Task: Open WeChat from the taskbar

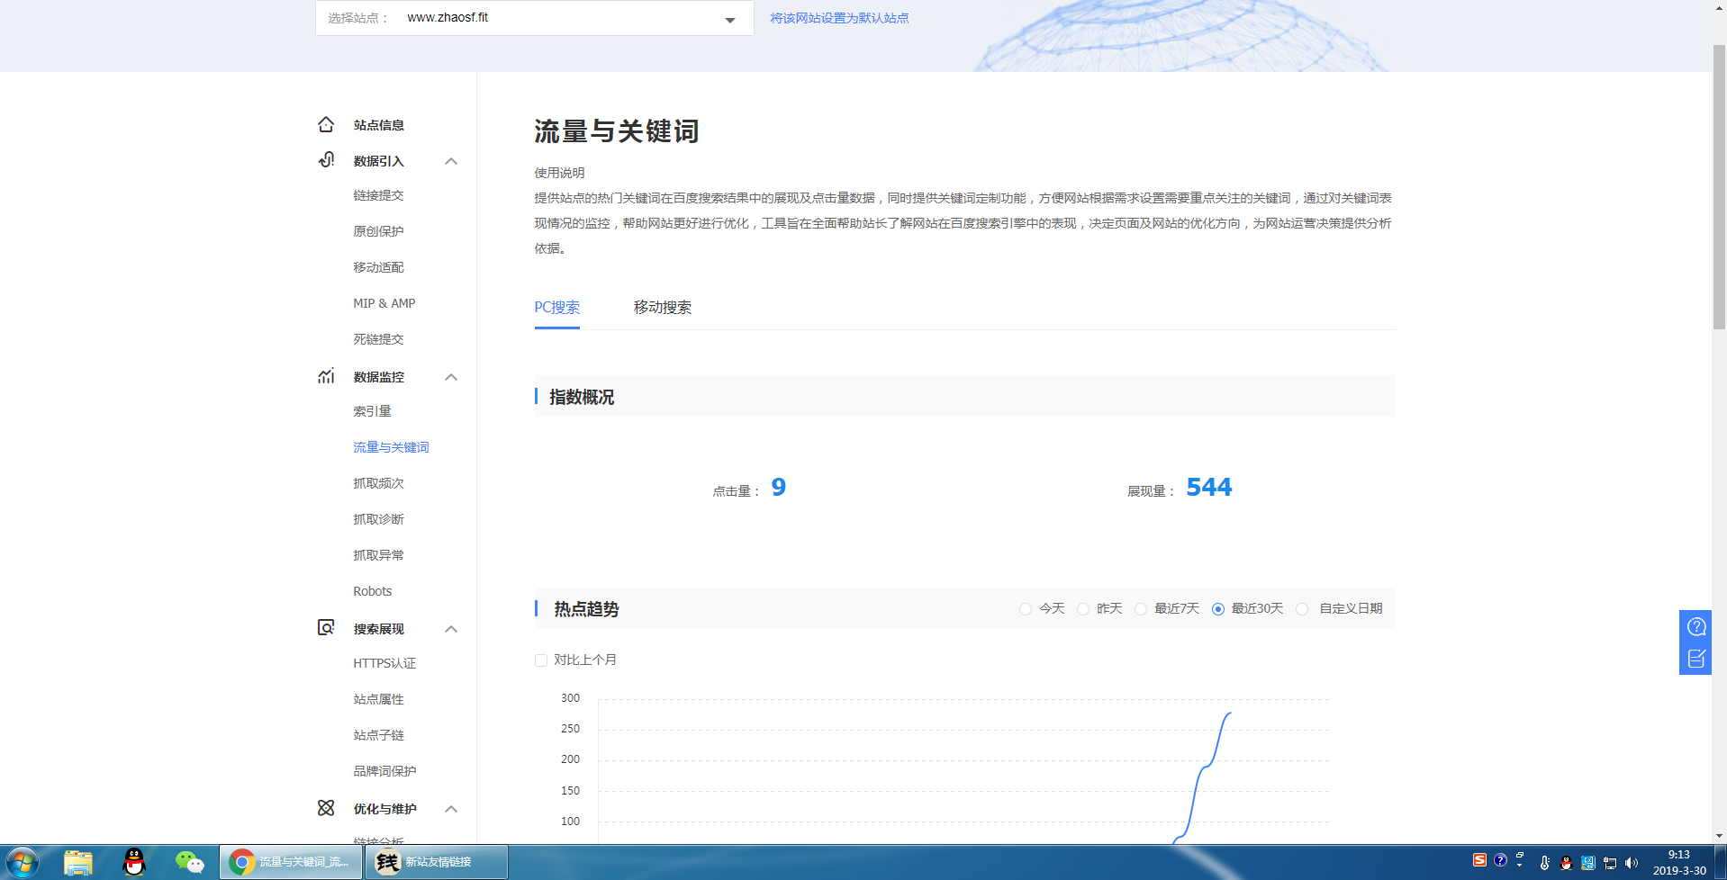Action: tap(189, 862)
